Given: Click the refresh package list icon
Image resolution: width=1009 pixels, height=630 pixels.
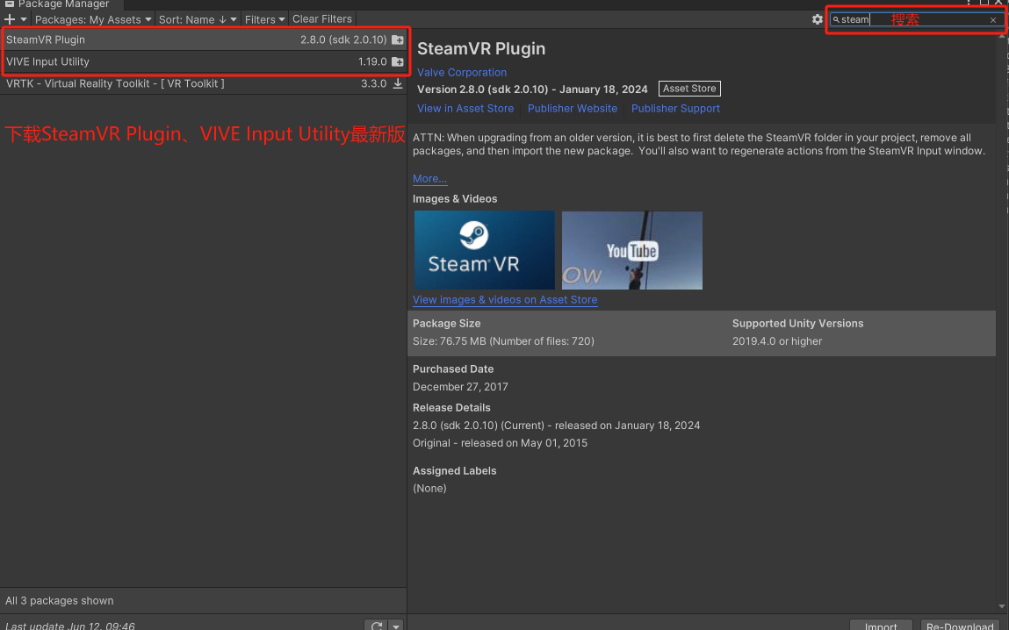Looking at the screenshot, I should pyautogui.click(x=377, y=626).
